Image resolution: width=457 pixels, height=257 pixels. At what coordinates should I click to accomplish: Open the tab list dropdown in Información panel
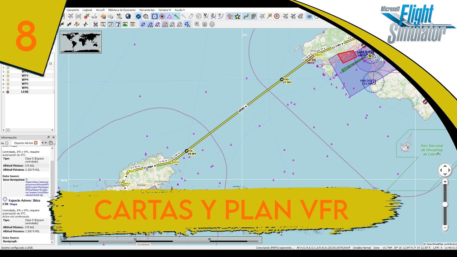point(51,143)
